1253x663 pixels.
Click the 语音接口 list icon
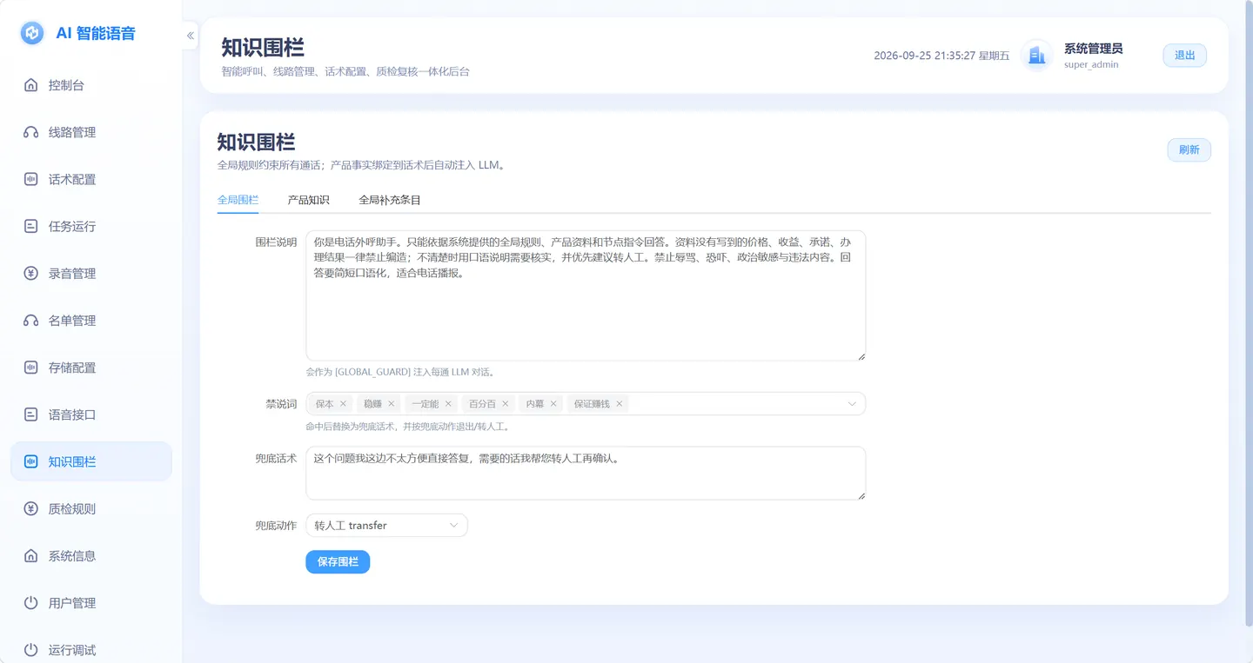tap(31, 414)
